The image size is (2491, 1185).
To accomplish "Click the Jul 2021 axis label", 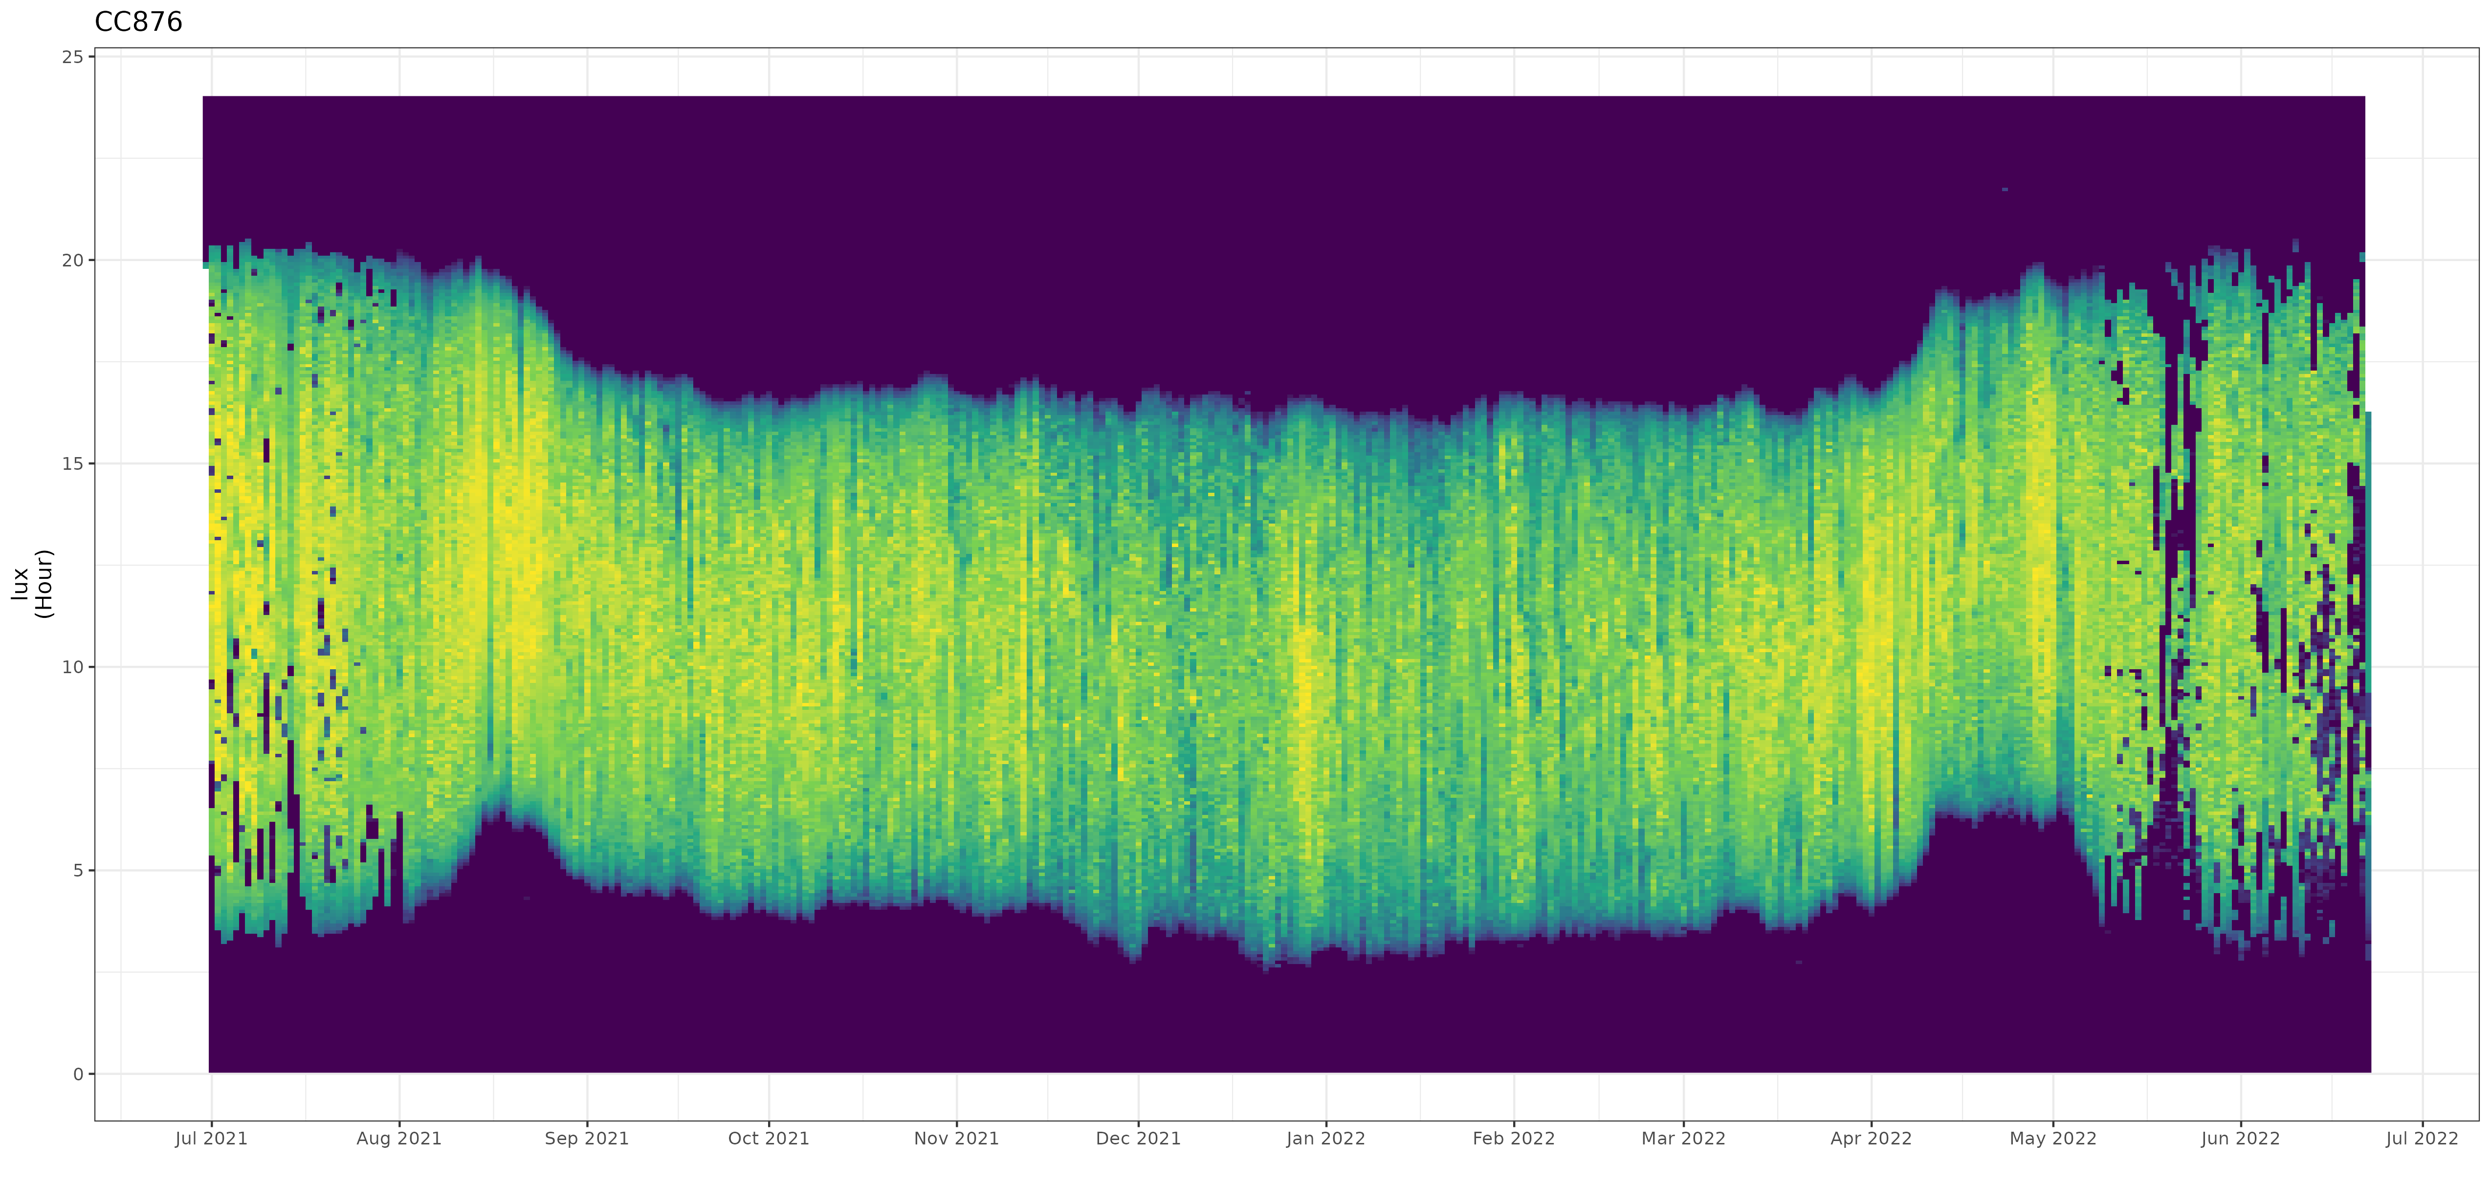I will tap(211, 1139).
